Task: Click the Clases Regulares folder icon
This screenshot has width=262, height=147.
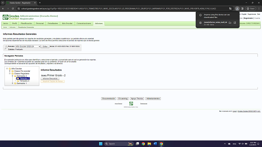Action: (x=13, y=73)
